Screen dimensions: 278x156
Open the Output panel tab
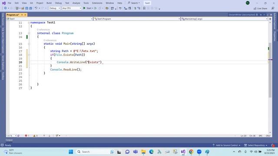(9, 140)
